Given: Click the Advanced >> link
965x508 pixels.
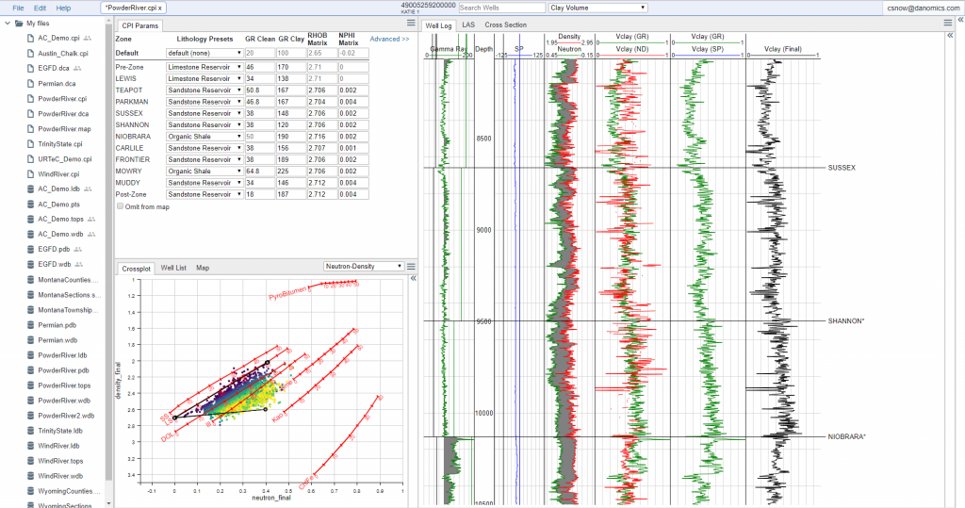Looking at the screenshot, I should coord(389,39).
